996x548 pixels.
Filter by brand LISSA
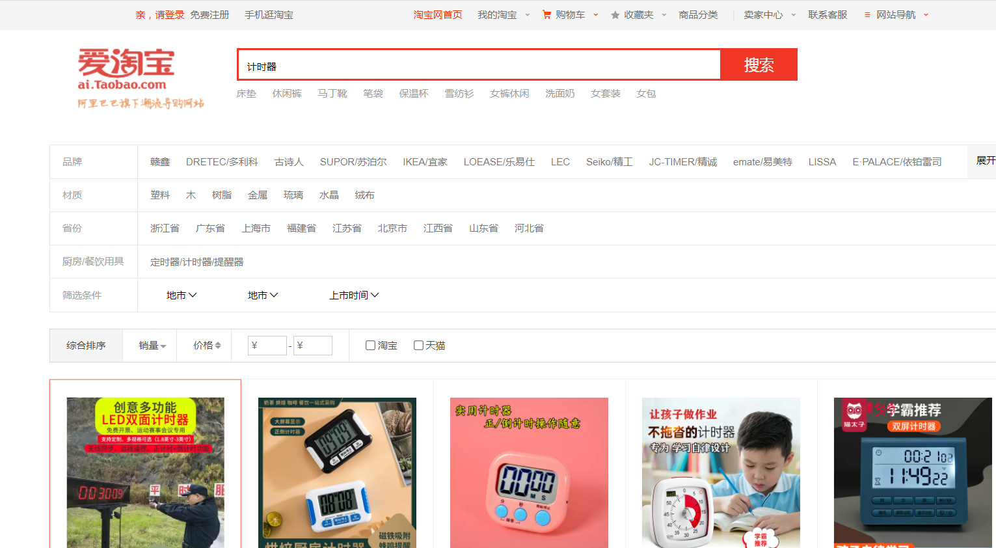(x=822, y=162)
